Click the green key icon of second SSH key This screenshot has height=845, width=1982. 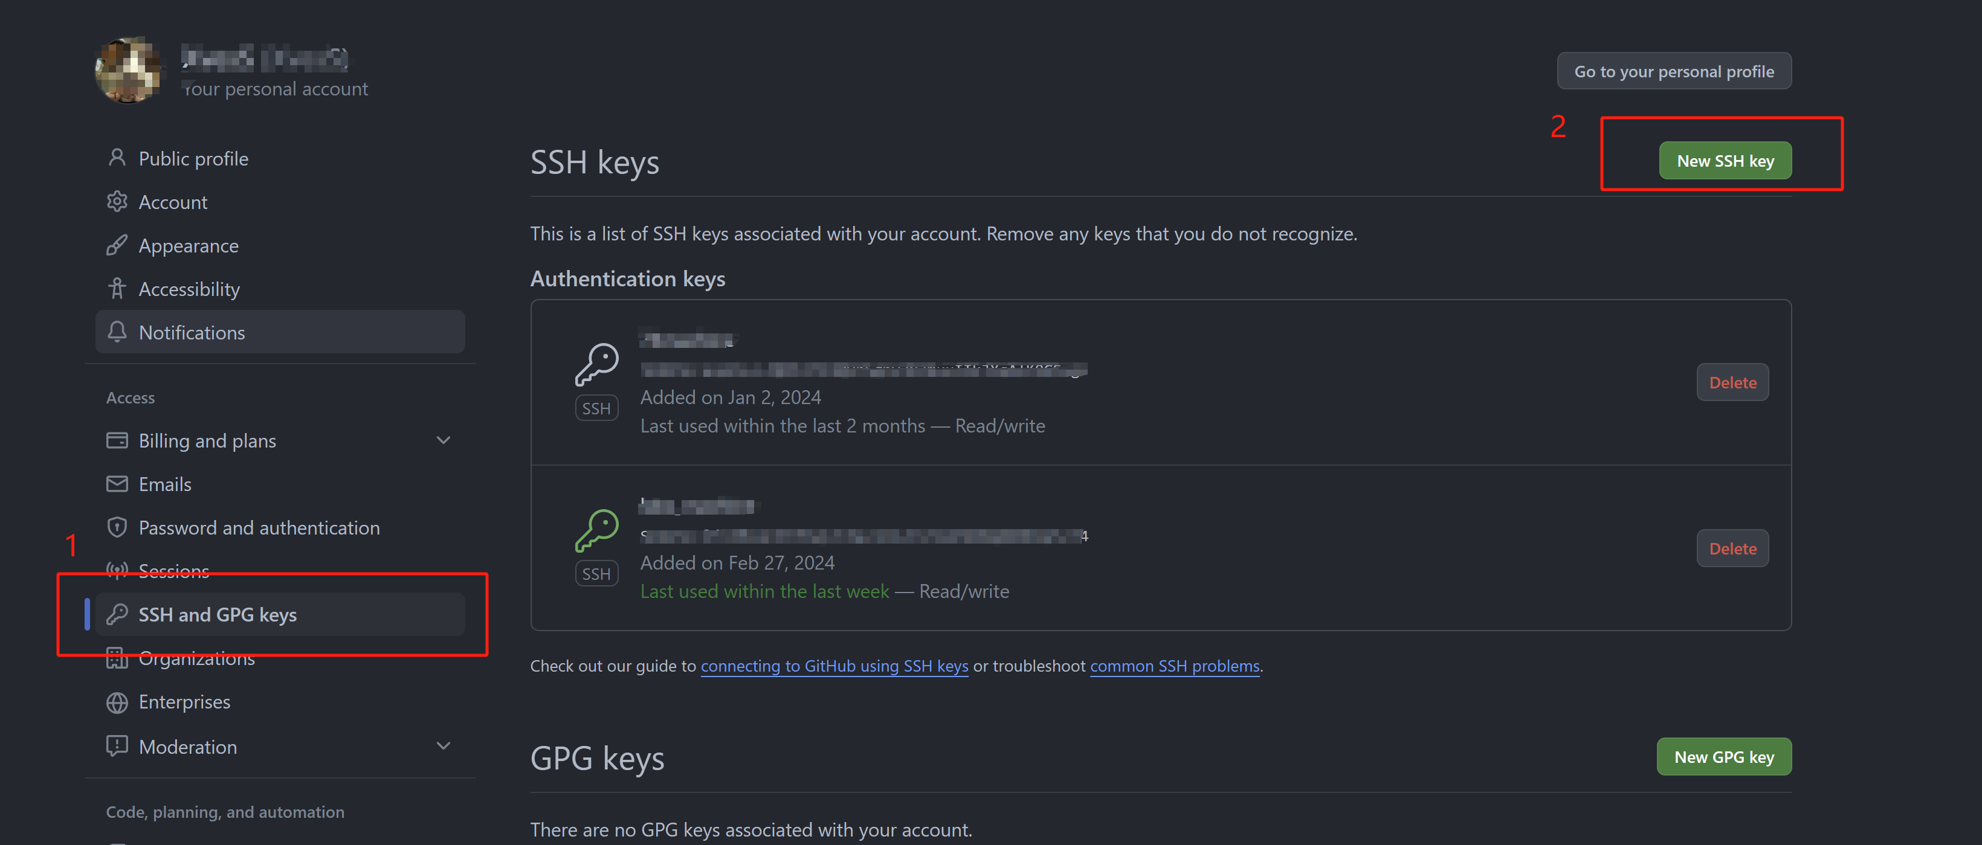pos(596,530)
